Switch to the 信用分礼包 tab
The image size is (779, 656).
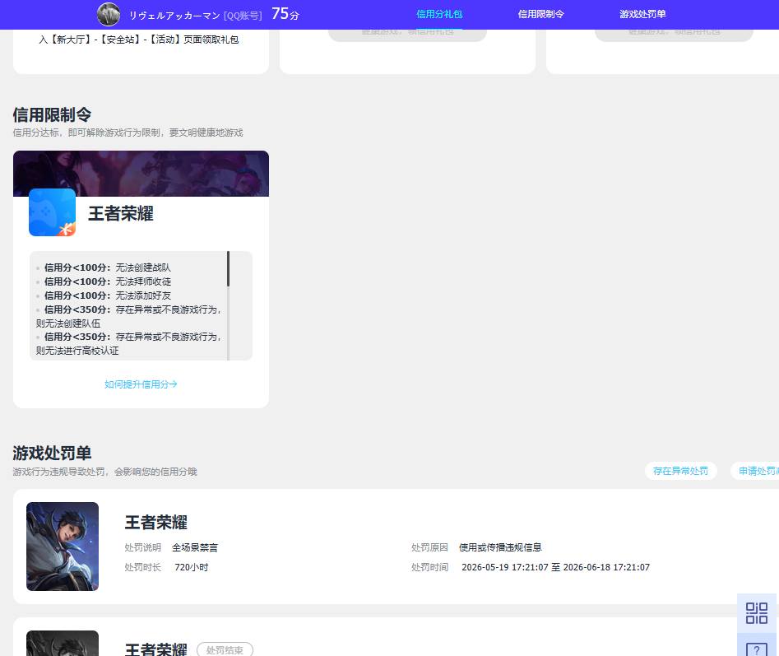439,15
